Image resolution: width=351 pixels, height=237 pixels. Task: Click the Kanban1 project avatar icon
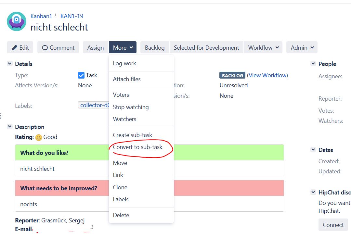(x=17, y=21)
